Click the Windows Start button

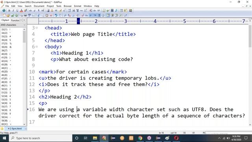4,138
